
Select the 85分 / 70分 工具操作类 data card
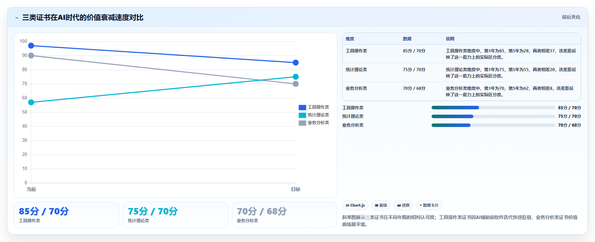[x=66, y=215]
